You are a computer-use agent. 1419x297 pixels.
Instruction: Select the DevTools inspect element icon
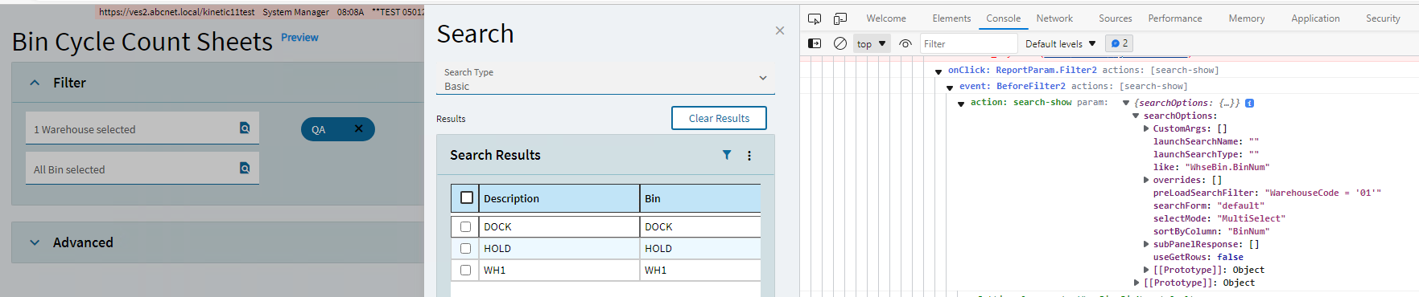click(815, 18)
